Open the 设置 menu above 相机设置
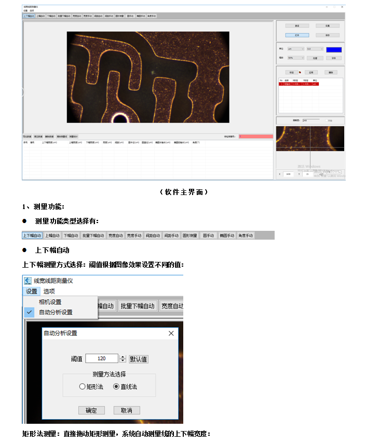The width and height of the screenshot is (366, 444). coord(31,292)
